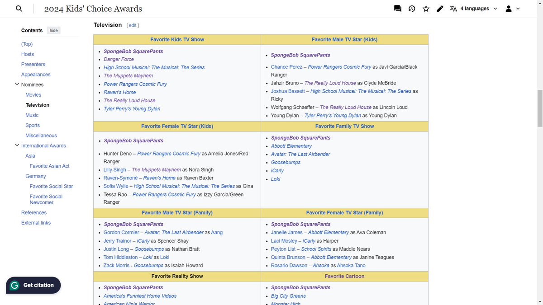Open Big City Greens link
543x305 pixels.
coord(288,296)
